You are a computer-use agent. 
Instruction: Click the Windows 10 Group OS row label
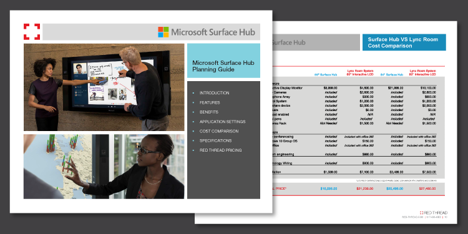285,141
